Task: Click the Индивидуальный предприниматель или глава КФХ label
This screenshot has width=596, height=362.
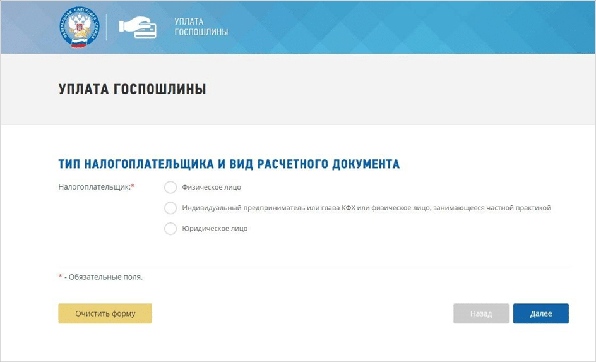Action: pos(366,208)
